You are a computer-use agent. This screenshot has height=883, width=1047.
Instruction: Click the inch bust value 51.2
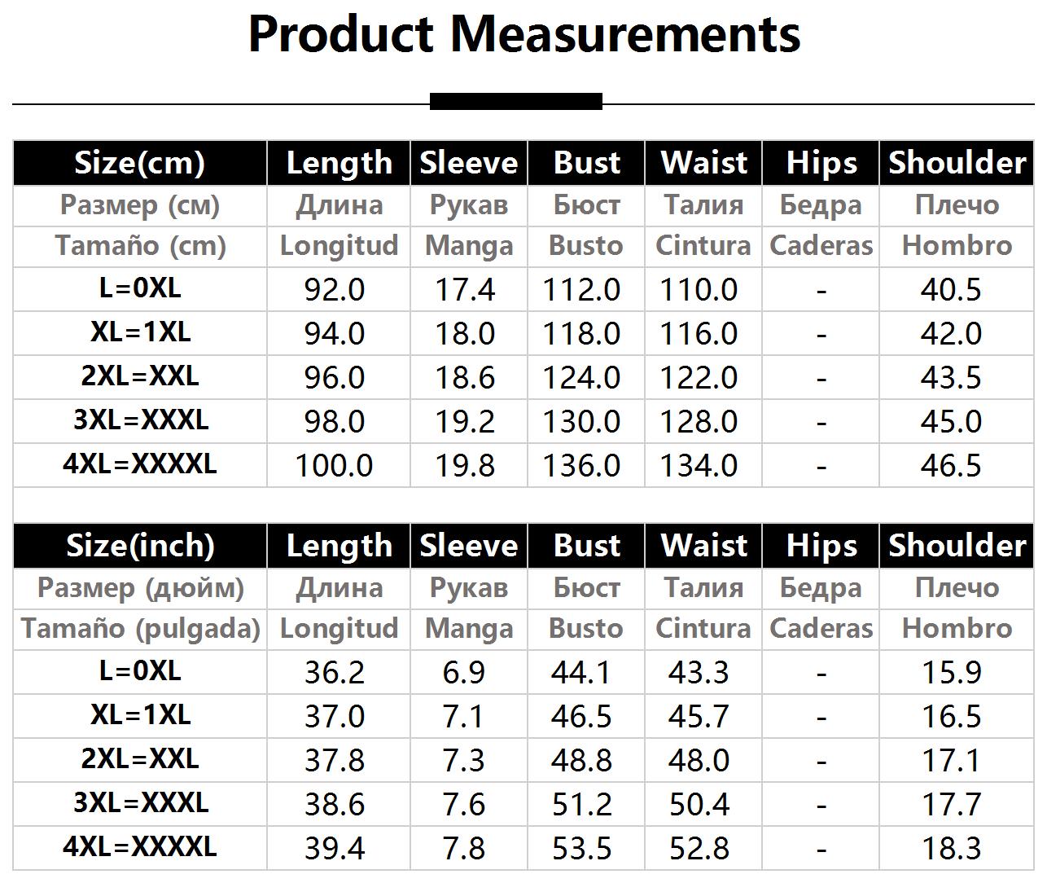click(581, 805)
